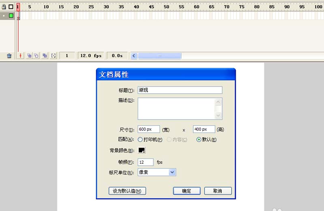Click the timeline horizontal scrollbar thumb

coord(160,56)
